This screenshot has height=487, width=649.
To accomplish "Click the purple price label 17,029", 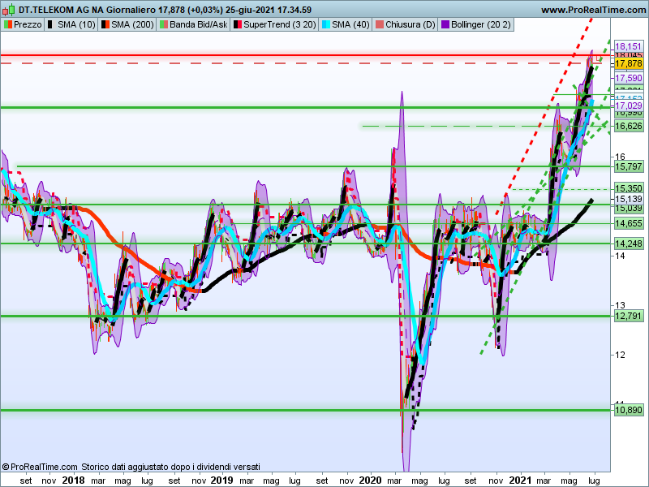I will [628, 106].
